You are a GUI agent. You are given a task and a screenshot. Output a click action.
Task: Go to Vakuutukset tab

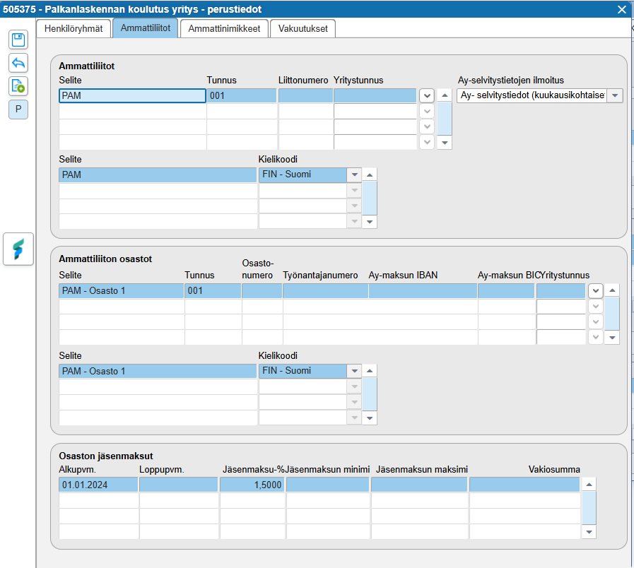pyautogui.click(x=303, y=29)
